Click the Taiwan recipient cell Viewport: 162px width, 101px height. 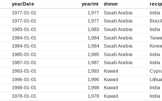point(155,38)
